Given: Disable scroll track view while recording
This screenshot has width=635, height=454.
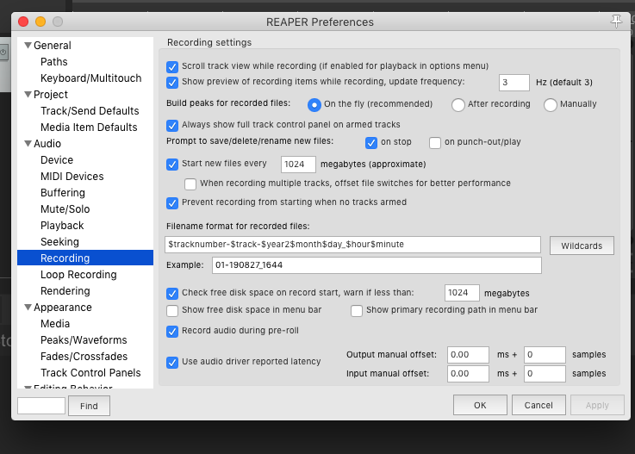Looking at the screenshot, I should coord(172,66).
